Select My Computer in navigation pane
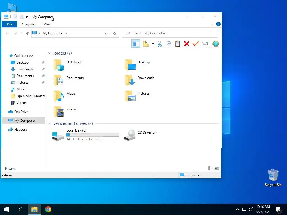The height and width of the screenshot is (215, 287). (x=24, y=121)
